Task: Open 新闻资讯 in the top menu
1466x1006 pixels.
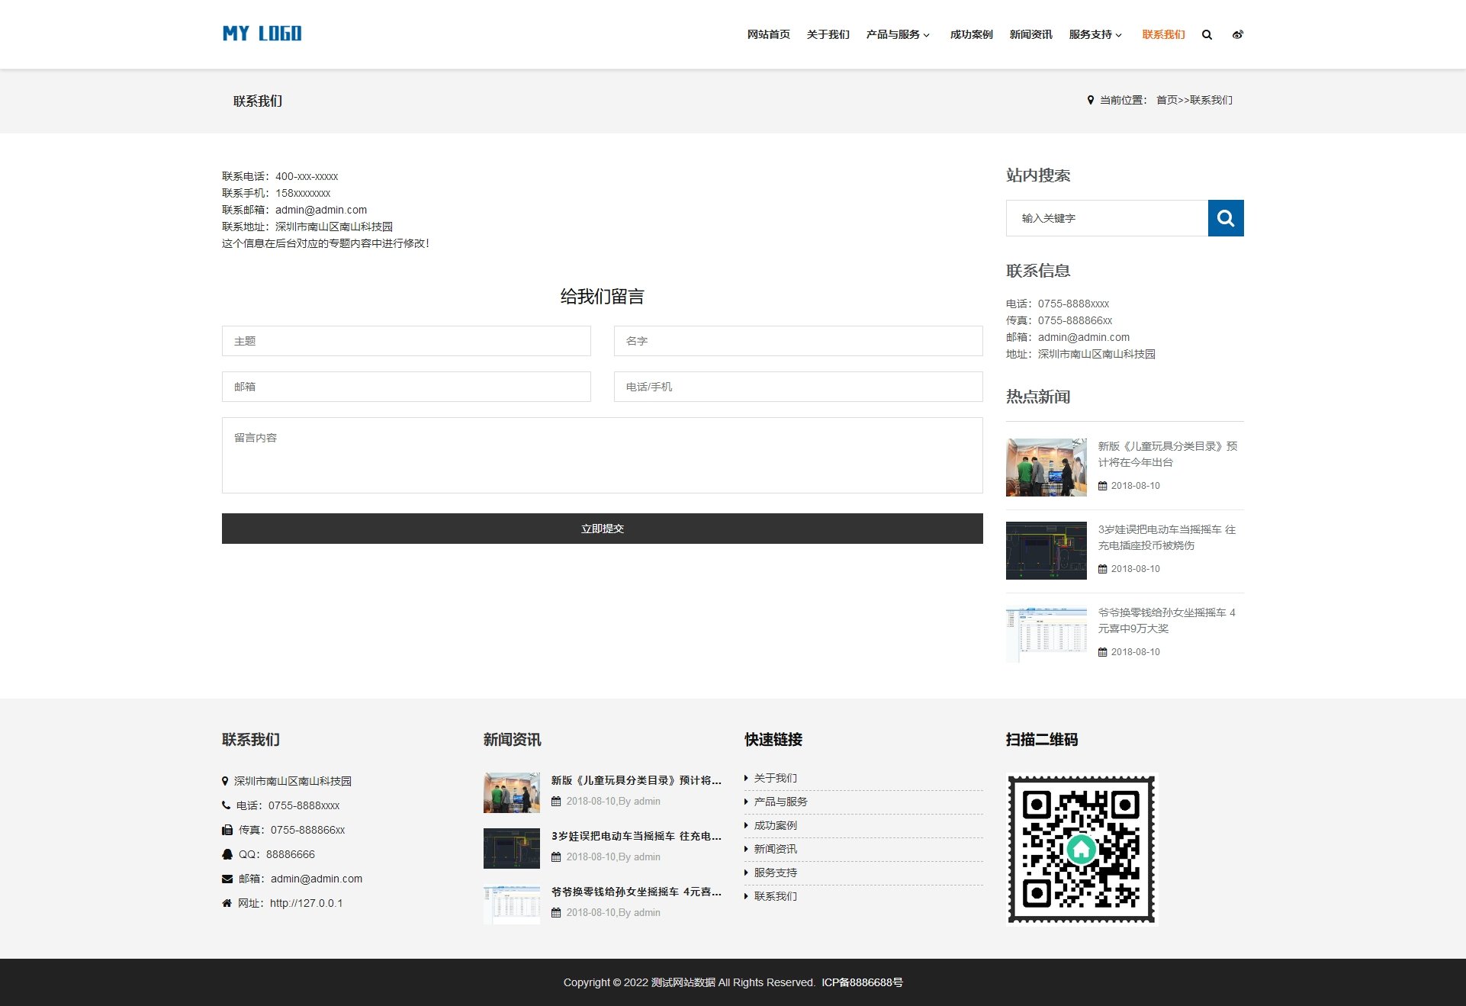Action: click(x=1030, y=34)
